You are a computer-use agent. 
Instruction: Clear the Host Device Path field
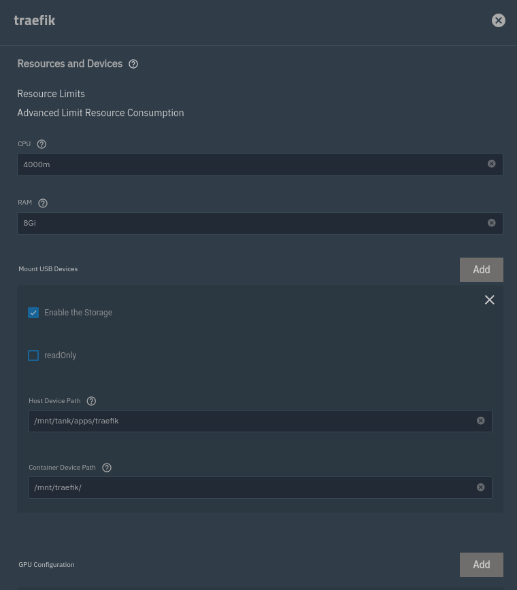tap(480, 420)
